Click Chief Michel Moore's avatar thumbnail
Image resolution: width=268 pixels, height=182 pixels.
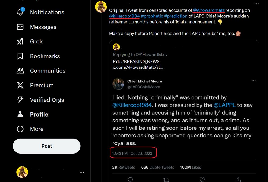pos(118,84)
